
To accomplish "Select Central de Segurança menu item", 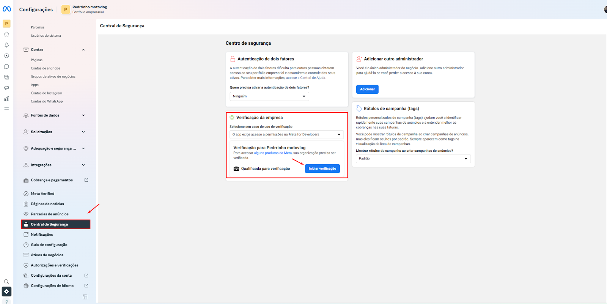I will tap(55, 224).
